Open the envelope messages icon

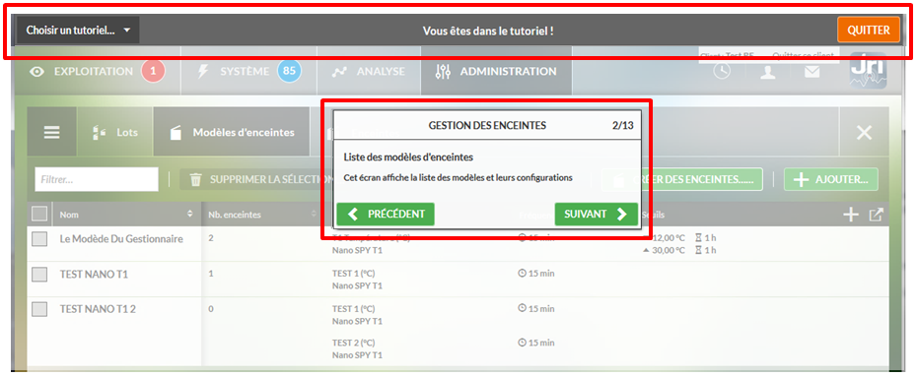[812, 72]
